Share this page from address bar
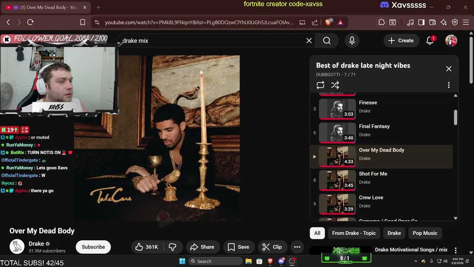Screen dimensions: 474x267 [x=315, y=22]
